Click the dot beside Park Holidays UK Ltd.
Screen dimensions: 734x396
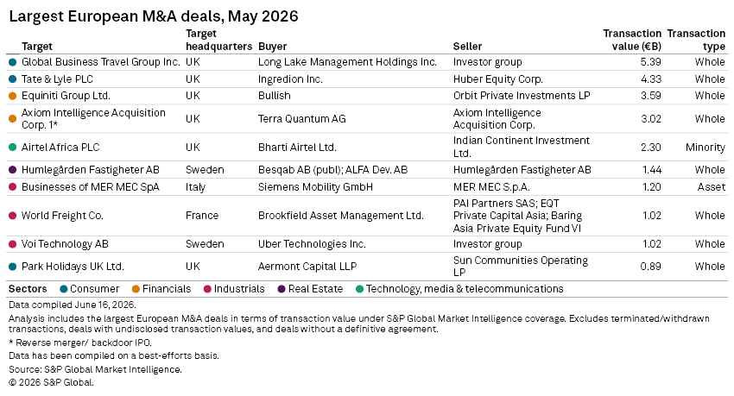point(13,267)
